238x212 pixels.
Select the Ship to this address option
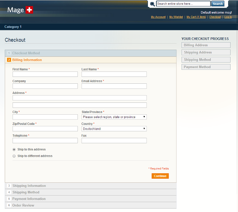(x=14, y=150)
